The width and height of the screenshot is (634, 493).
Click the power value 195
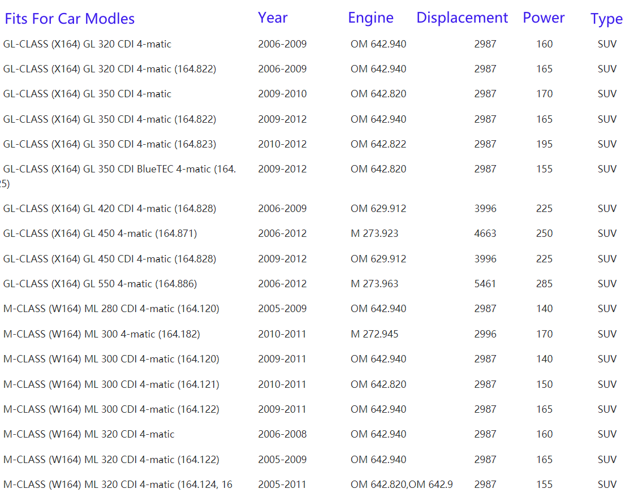click(x=544, y=144)
